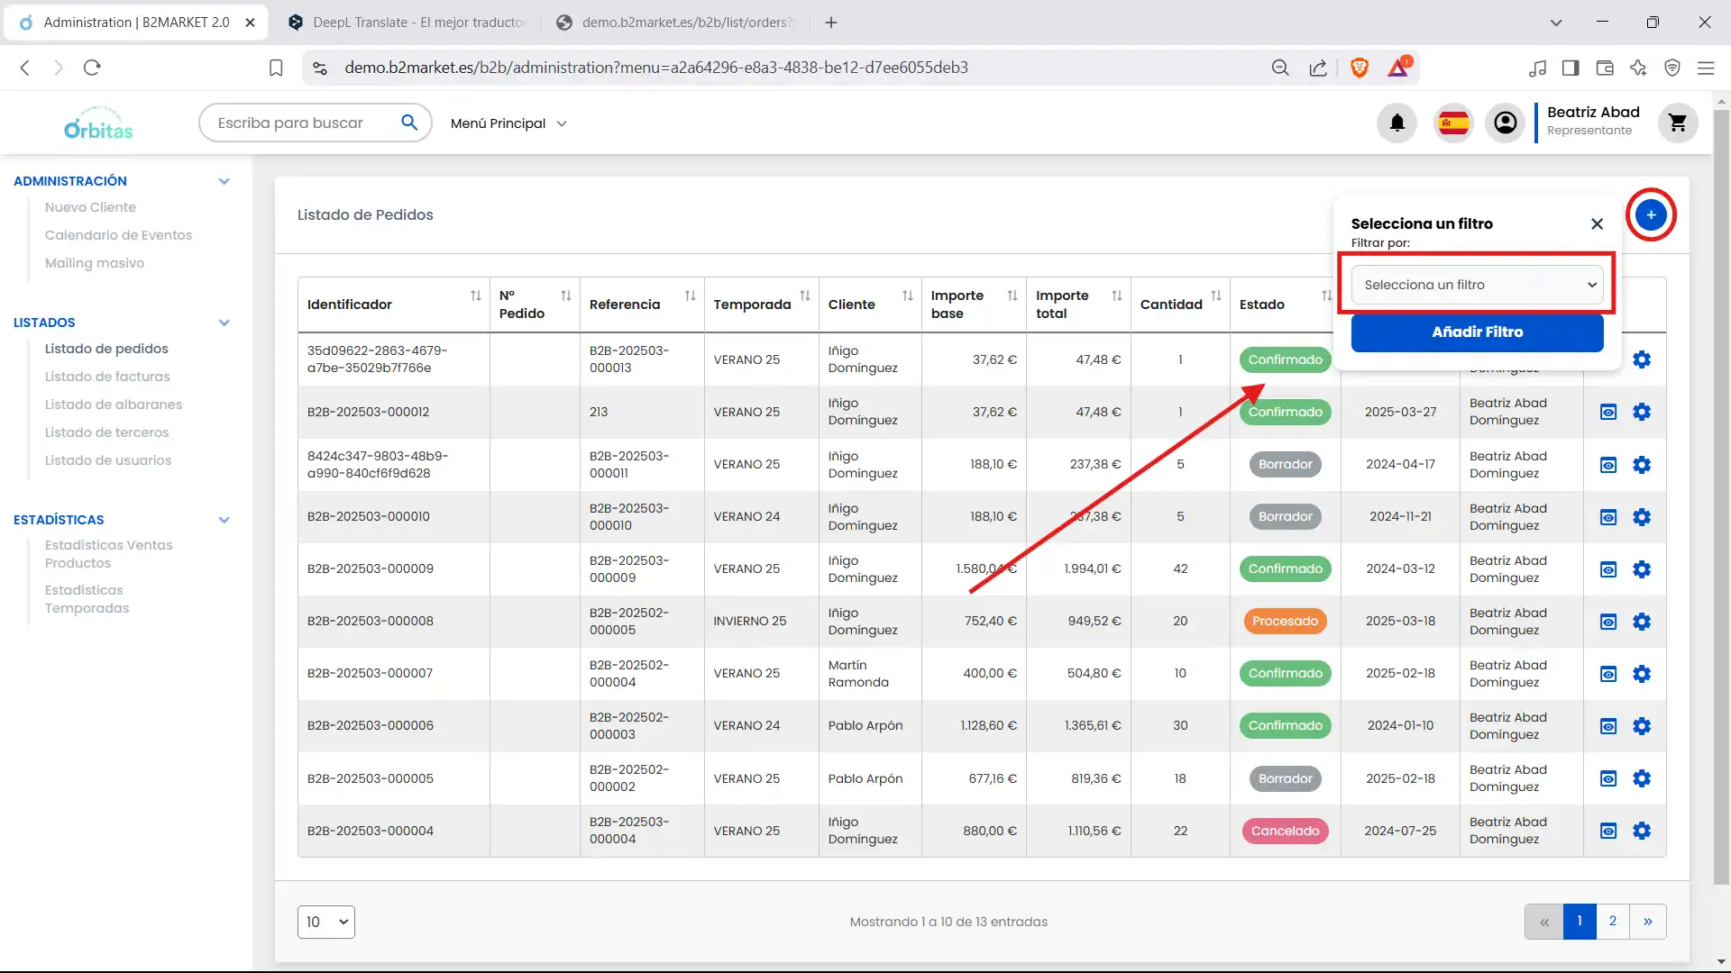Open the Selecciona un filtro dropdown

point(1477,285)
